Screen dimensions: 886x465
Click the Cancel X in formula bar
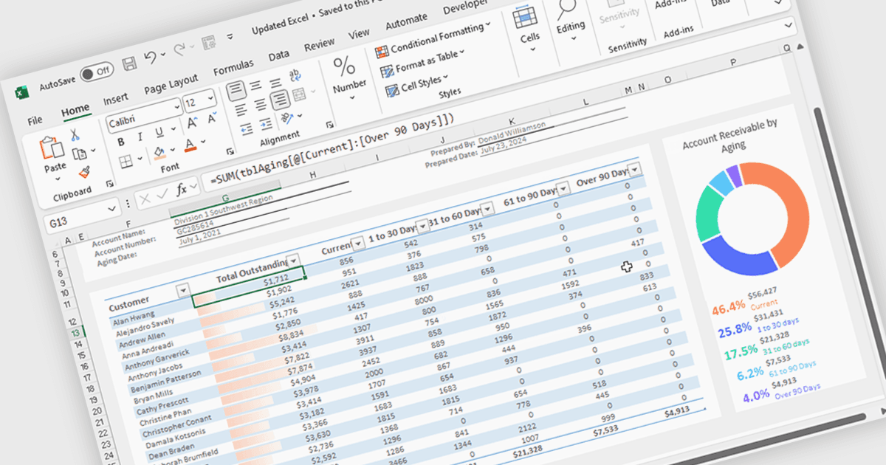pyautogui.click(x=143, y=198)
